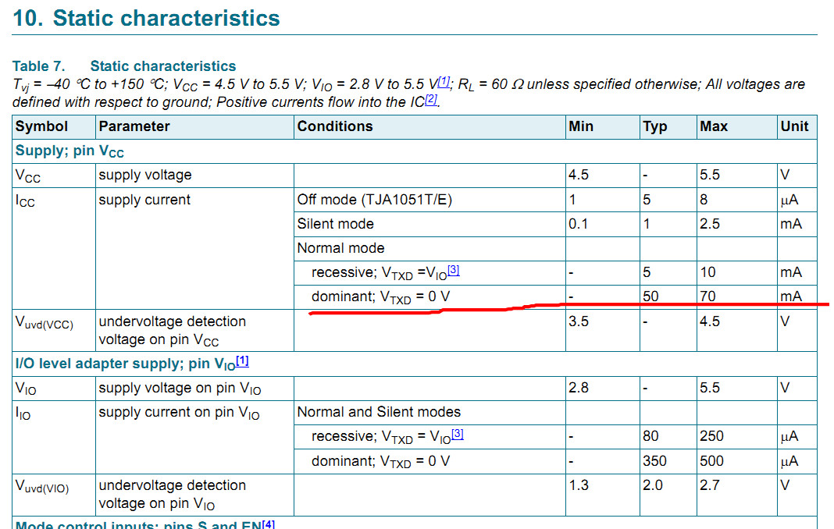Click the 1.3 Min value of Vuvd(VIO)
This screenshot has height=529, width=834.
point(578,485)
